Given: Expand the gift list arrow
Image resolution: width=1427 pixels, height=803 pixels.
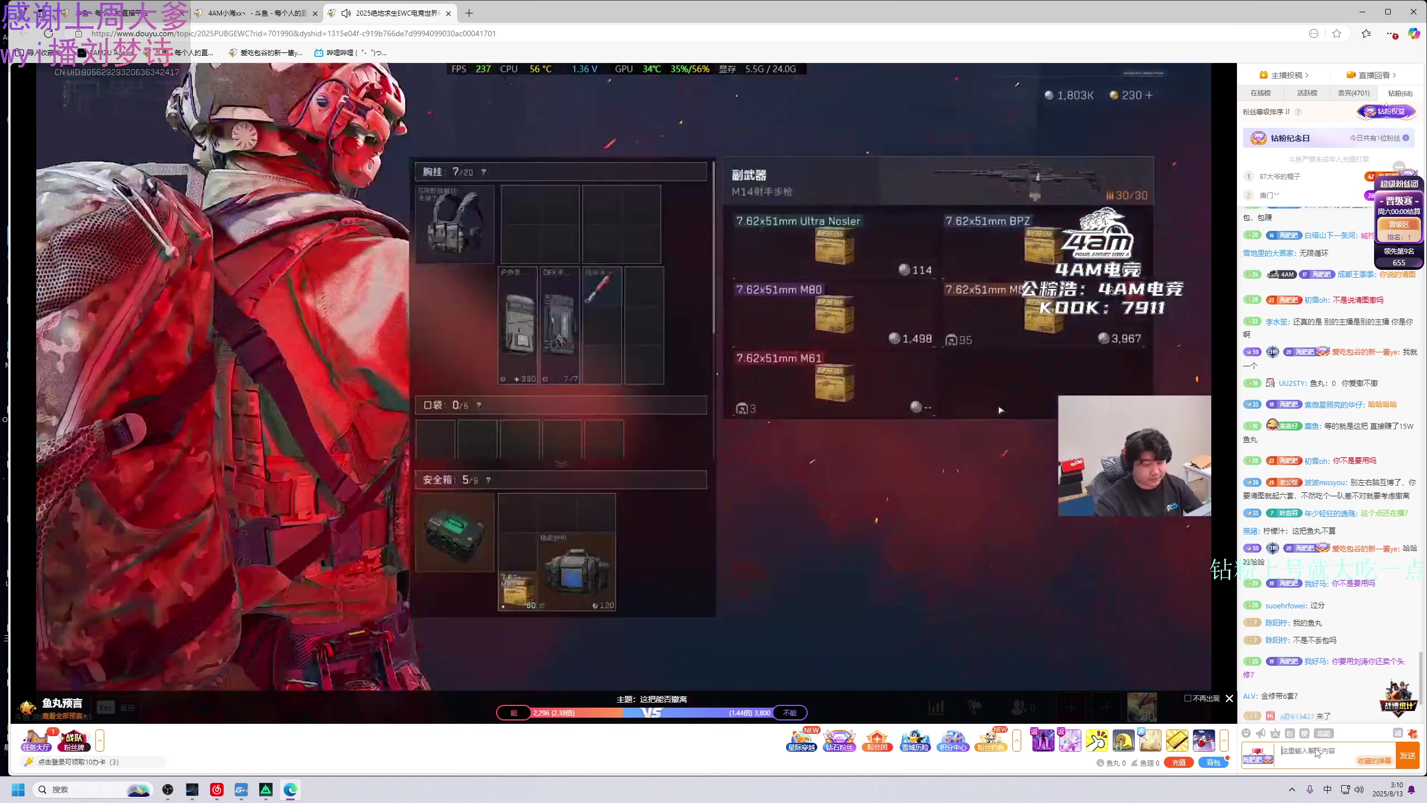Looking at the screenshot, I should click(1224, 741).
